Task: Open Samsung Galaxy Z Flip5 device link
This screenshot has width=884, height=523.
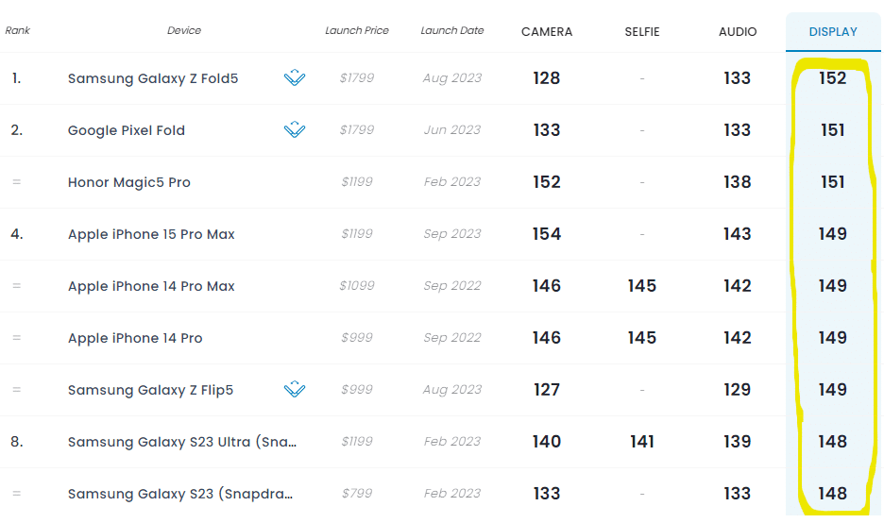Action: click(x=150, y=390)
